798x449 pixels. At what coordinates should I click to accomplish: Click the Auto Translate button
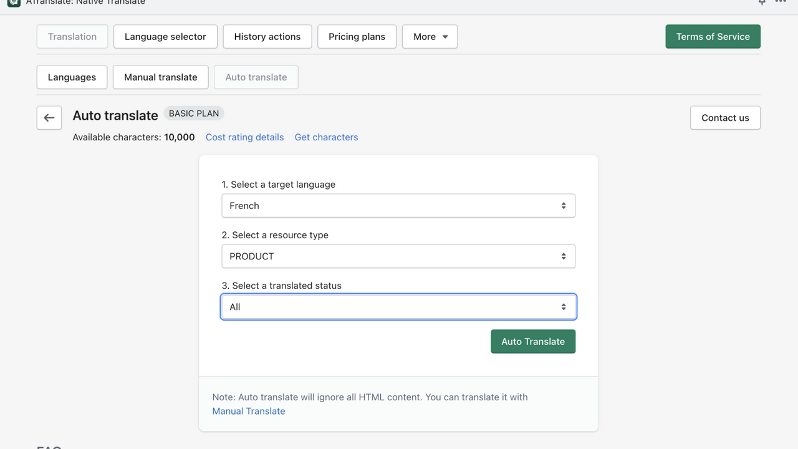pyautogui.click(x=533, y=341)
